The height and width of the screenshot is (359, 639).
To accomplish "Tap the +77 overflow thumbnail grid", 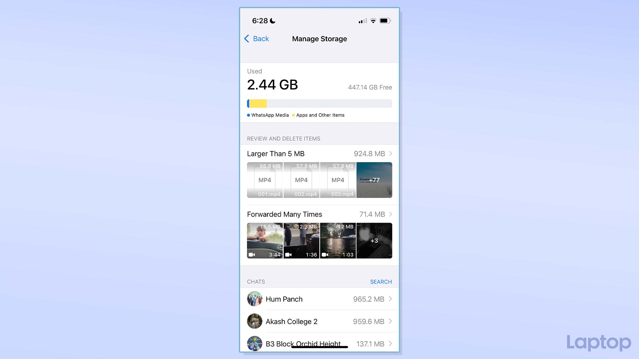I will [374, 180].
